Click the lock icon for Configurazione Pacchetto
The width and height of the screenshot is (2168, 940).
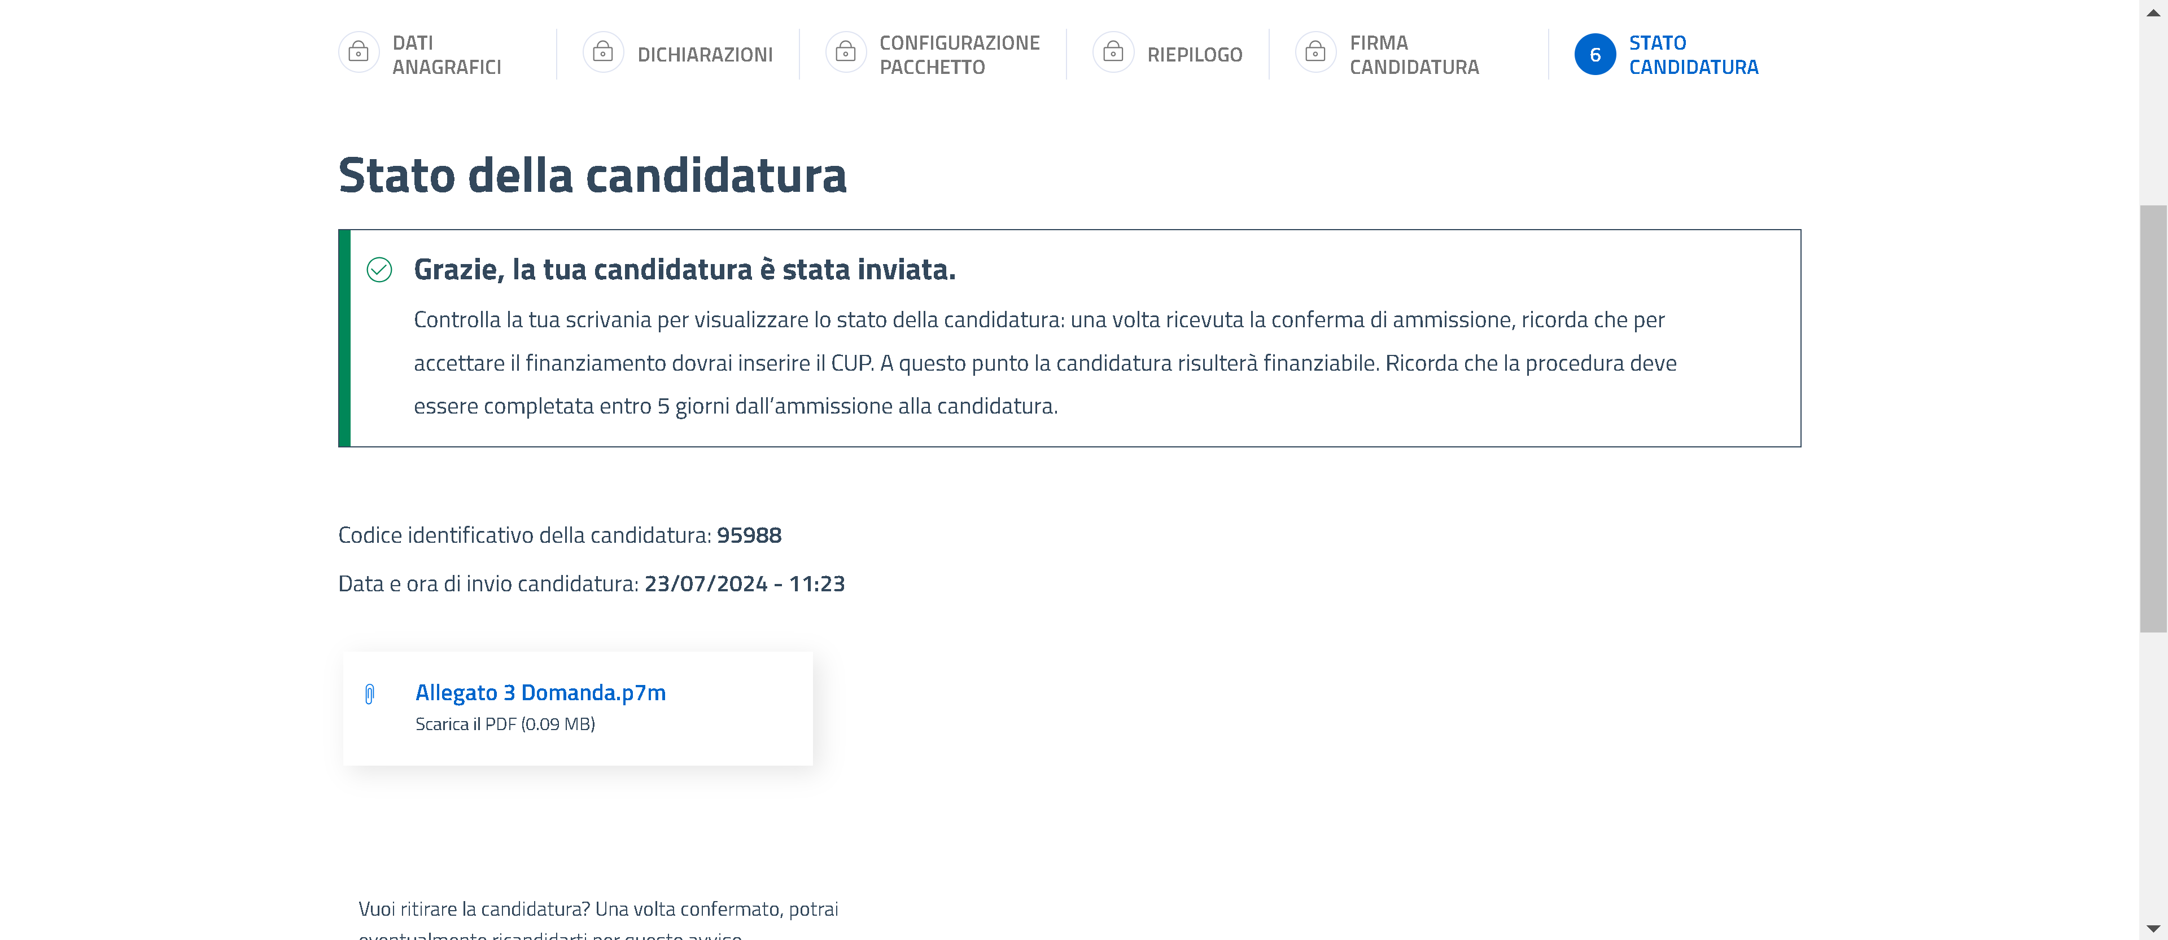pos(846,53)
